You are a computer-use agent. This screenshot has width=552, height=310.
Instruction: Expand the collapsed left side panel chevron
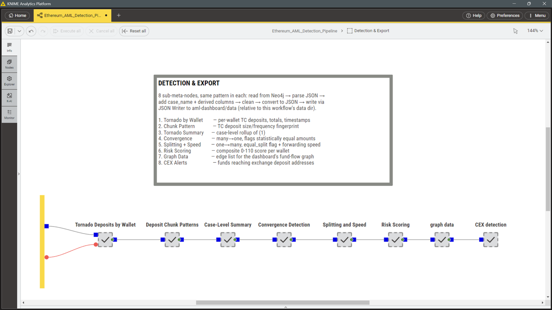pyautogui.click(x=19, y=174)
